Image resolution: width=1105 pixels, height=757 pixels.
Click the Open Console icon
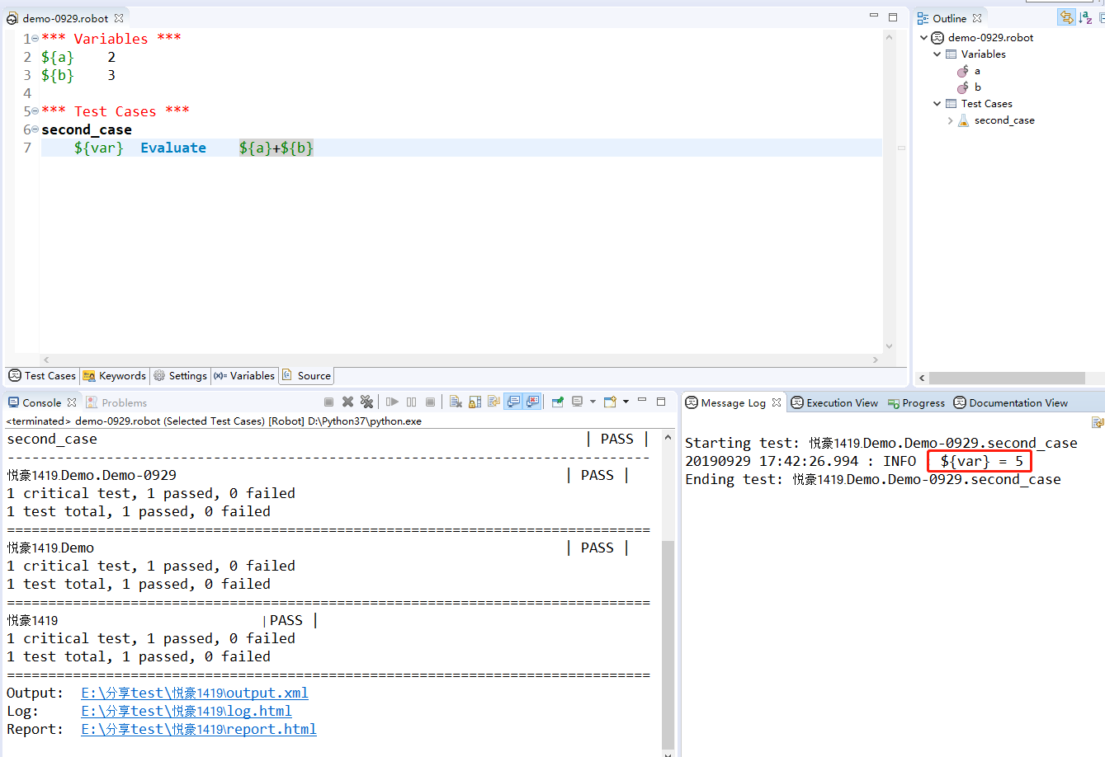coord(610,402)
